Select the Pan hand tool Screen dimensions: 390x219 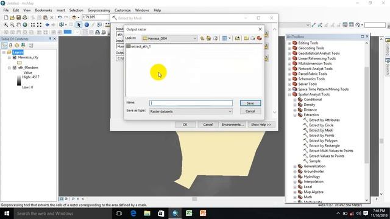coord(18,25)
